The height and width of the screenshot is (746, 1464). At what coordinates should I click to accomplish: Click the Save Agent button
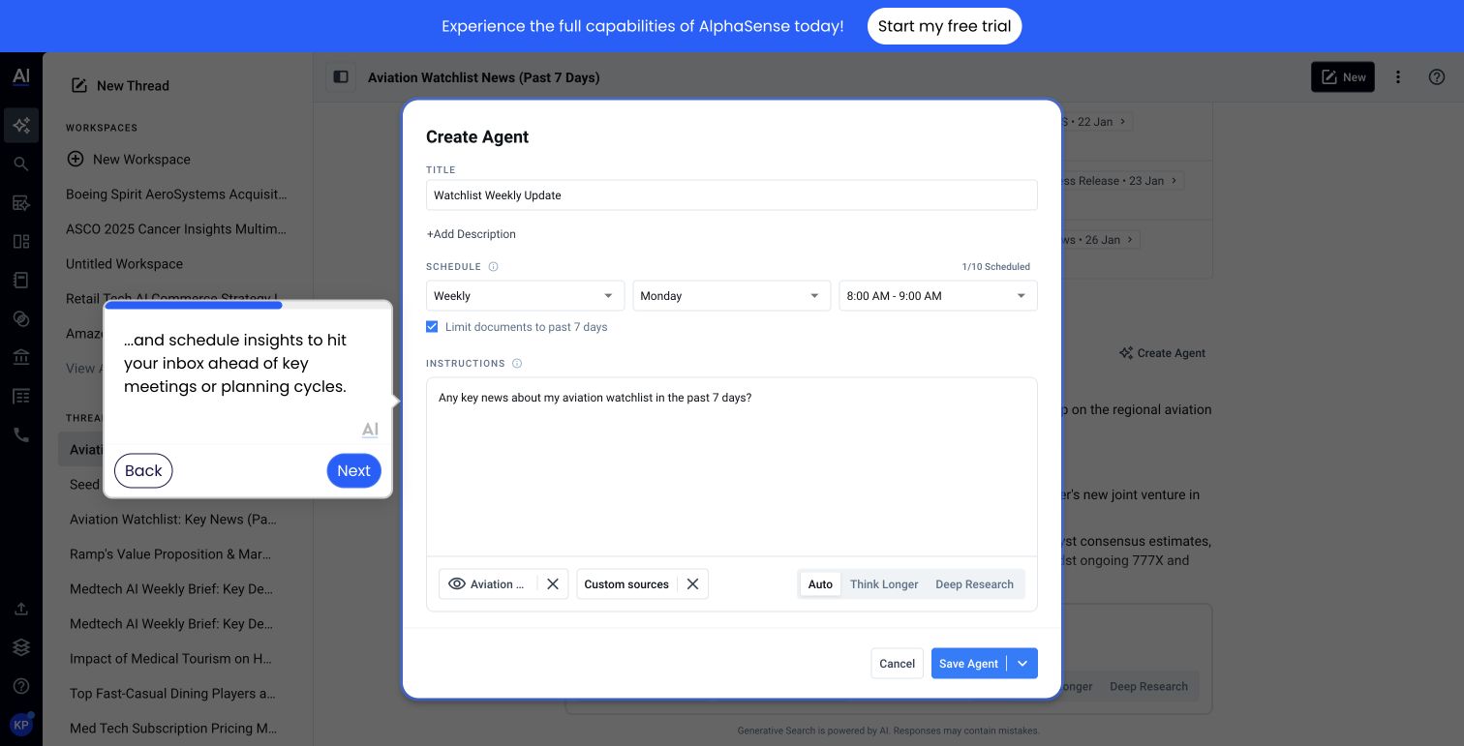click(x=968, y=664)
